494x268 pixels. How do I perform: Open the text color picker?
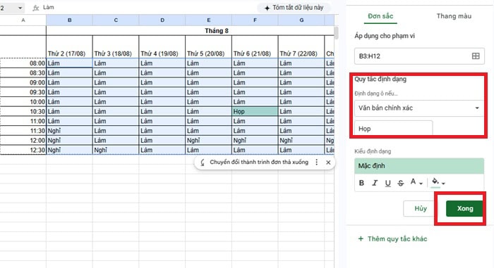click(x=416, y=182)
